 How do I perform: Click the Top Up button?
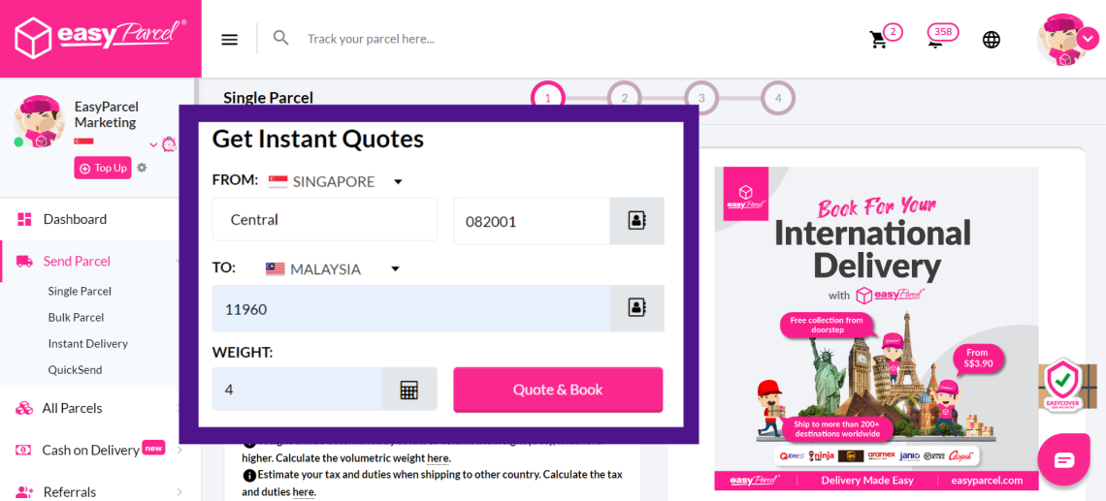103,168
